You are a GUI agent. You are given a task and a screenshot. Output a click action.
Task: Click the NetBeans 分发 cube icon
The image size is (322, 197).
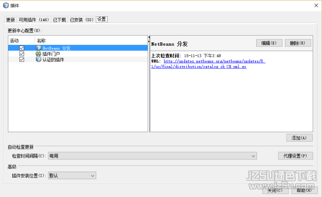(38, 48)
